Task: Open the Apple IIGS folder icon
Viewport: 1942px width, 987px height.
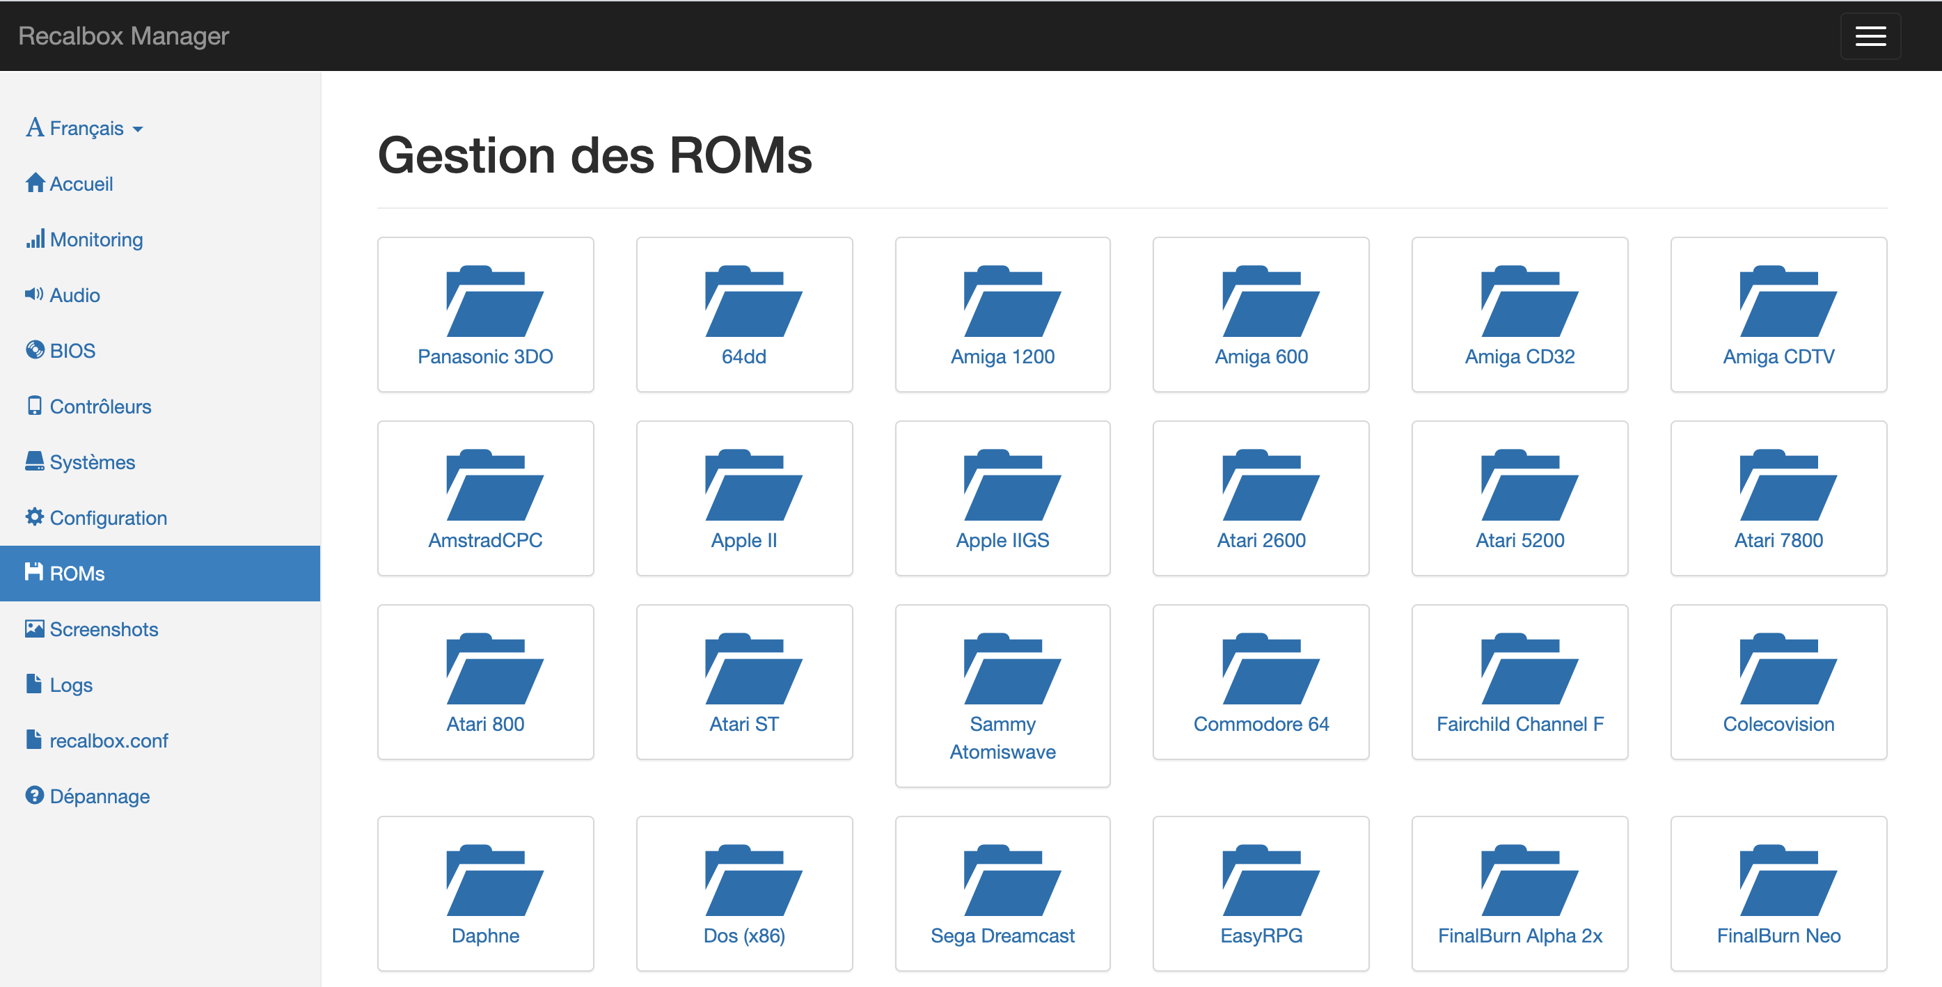Action: [1011, 485]
